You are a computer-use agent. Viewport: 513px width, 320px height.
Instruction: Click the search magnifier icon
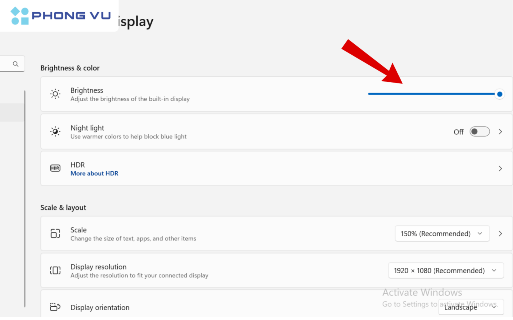[16, 64]
